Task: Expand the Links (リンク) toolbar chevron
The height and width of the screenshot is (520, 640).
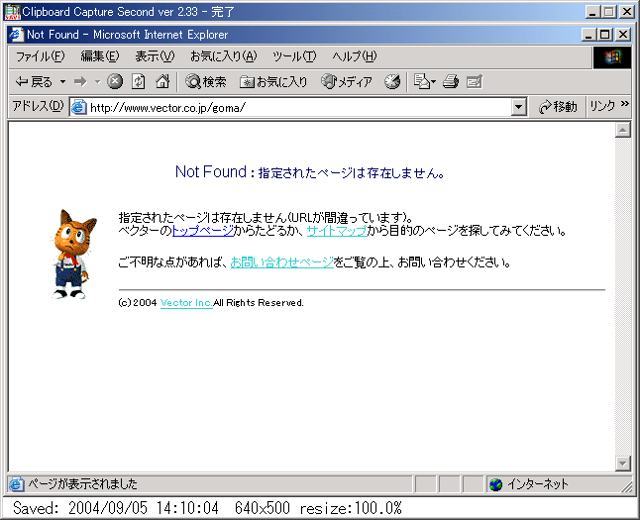Action: pyautogui.click(x=624, y=107)
